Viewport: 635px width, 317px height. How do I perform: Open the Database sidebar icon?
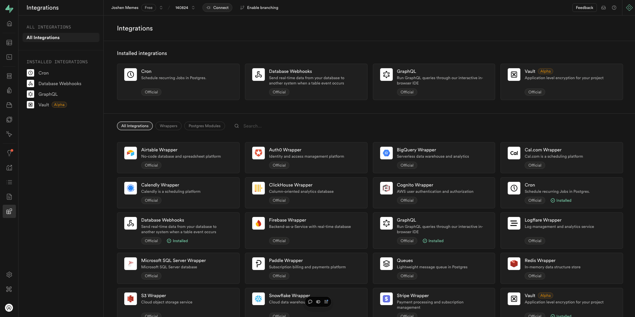coord(9,76)
